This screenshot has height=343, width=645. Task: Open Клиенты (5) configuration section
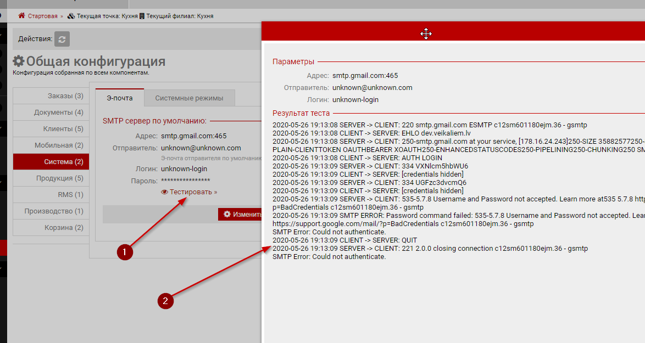pyautogui.click(x=63, y=129)
